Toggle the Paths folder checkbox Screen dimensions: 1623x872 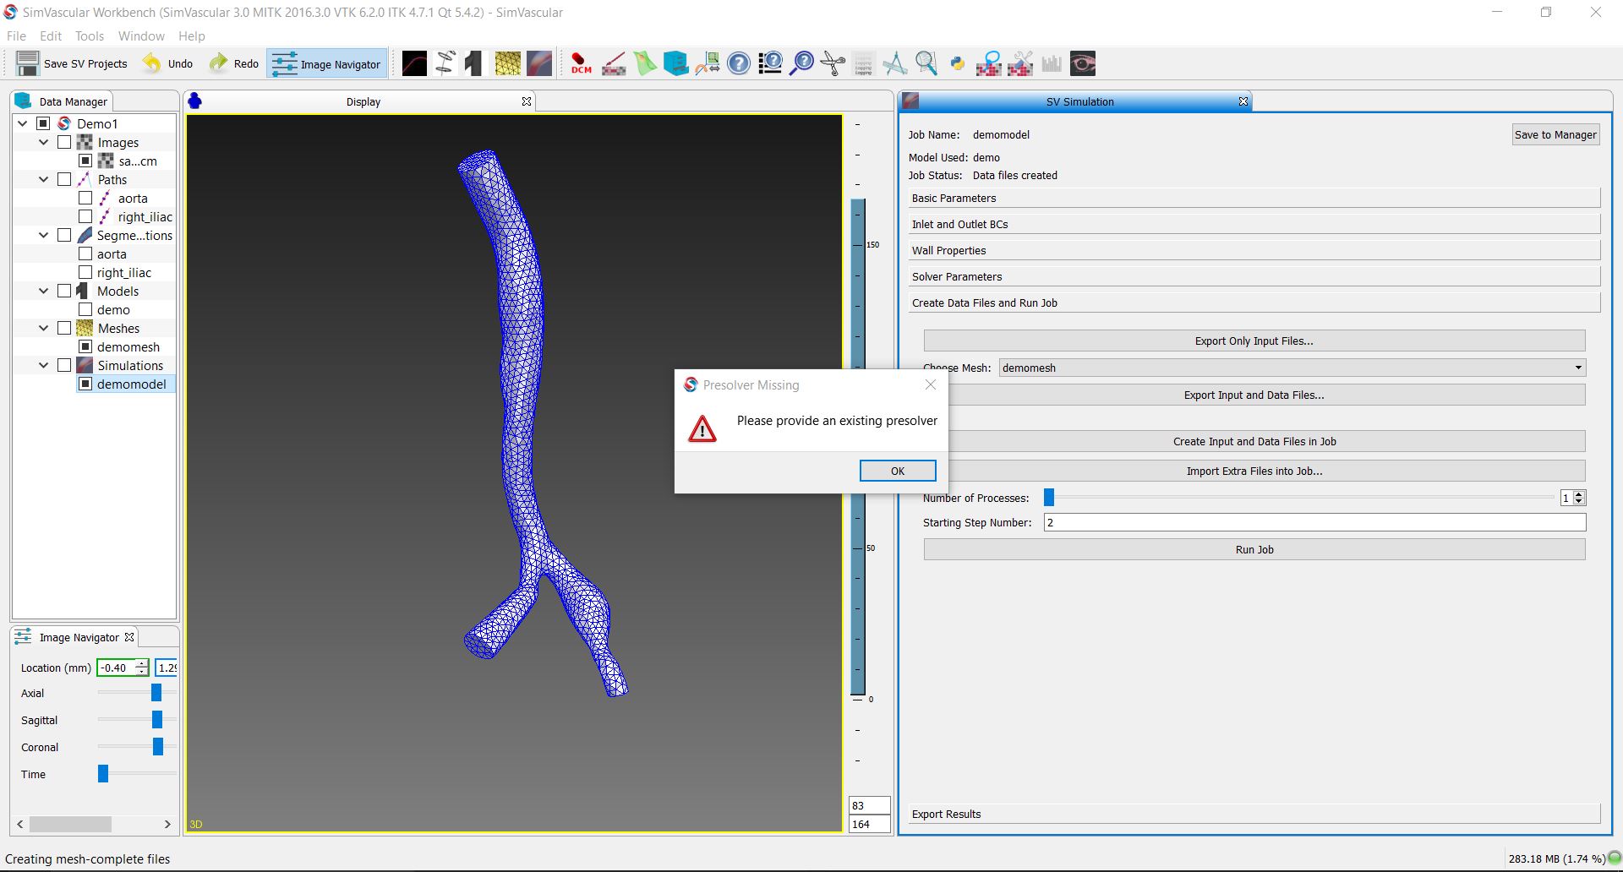pyautogui.click(x=64, y=179)
